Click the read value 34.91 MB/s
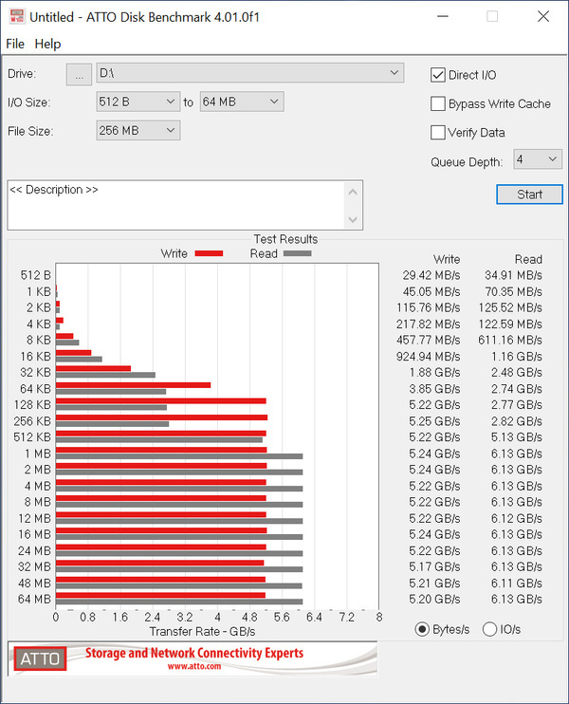 click(513, 275)
